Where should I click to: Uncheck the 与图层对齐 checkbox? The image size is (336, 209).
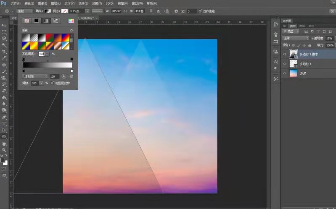(x=52, y=83)
